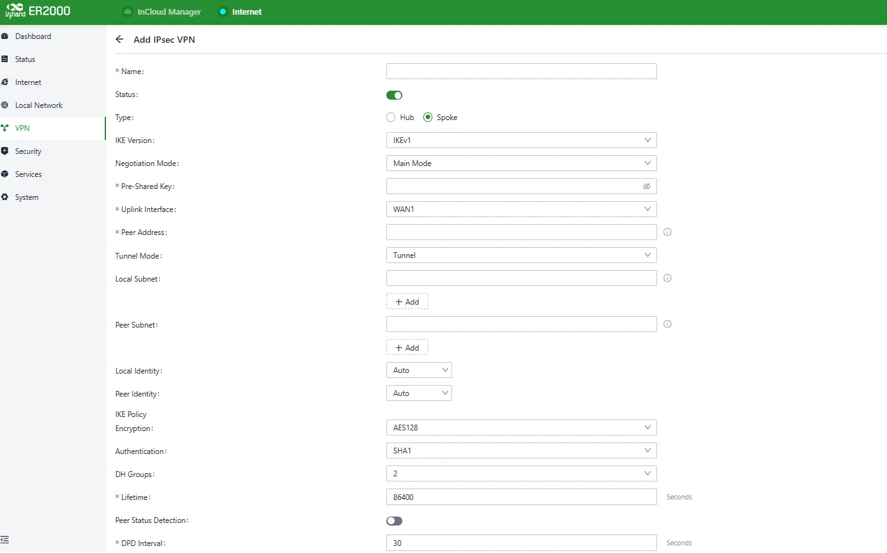Viewport: 887px width, 553px height.
Task: Click the Security shield icon
Action: point(5,151)
